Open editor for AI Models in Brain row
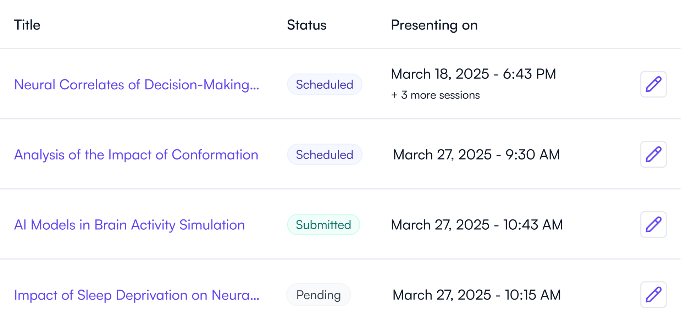This screenshot has width=681, height=330. [x=653, y=225]
